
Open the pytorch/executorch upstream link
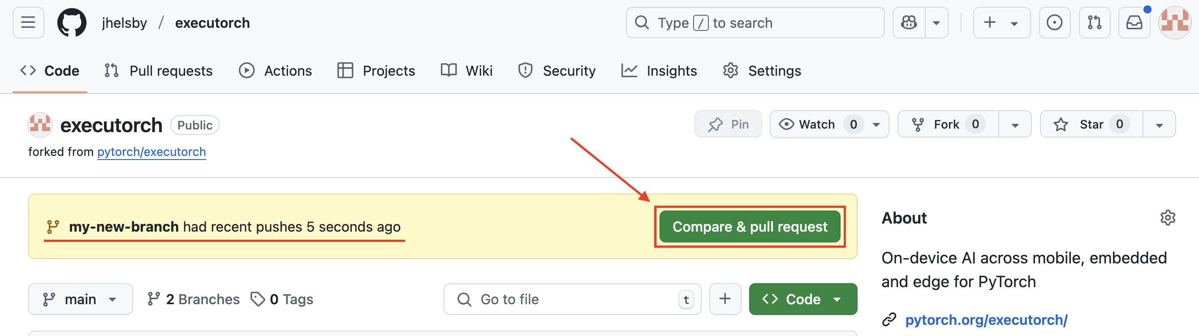[x=151, y=152]
